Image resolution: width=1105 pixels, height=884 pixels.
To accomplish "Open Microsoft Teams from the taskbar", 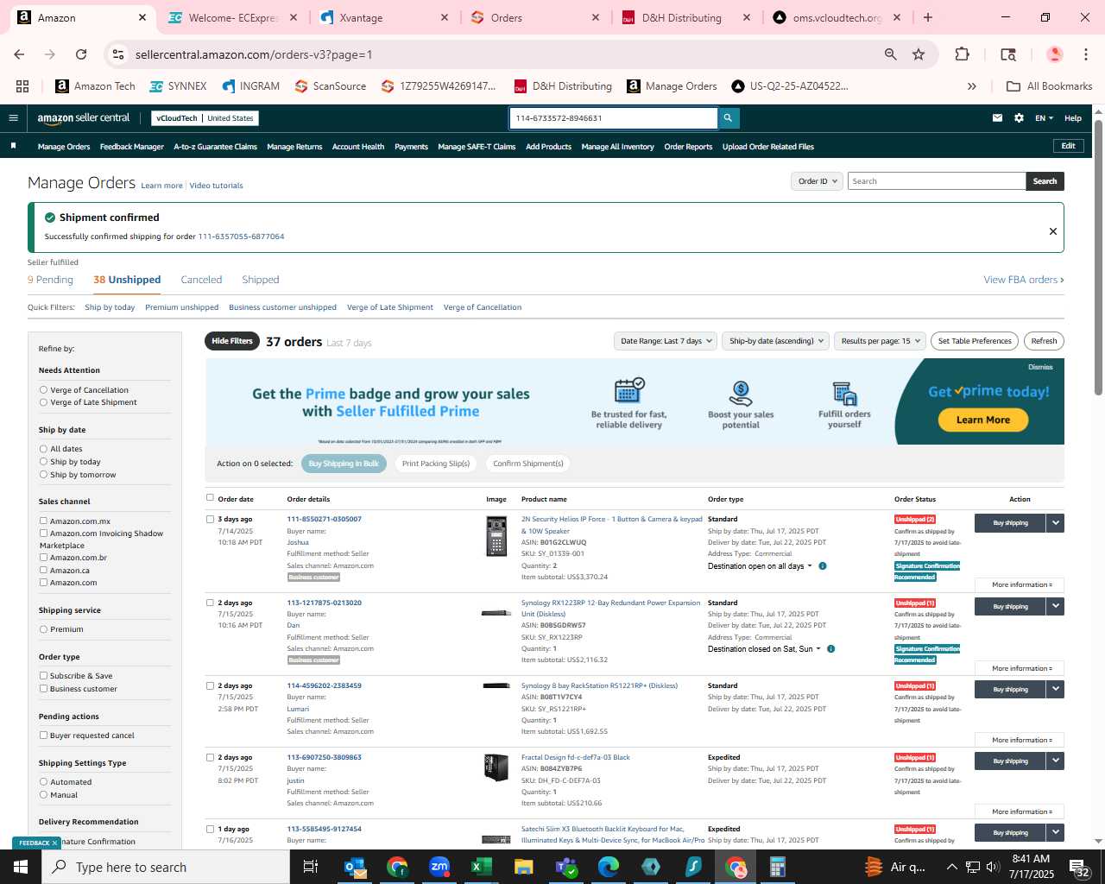I will [566, 867].
